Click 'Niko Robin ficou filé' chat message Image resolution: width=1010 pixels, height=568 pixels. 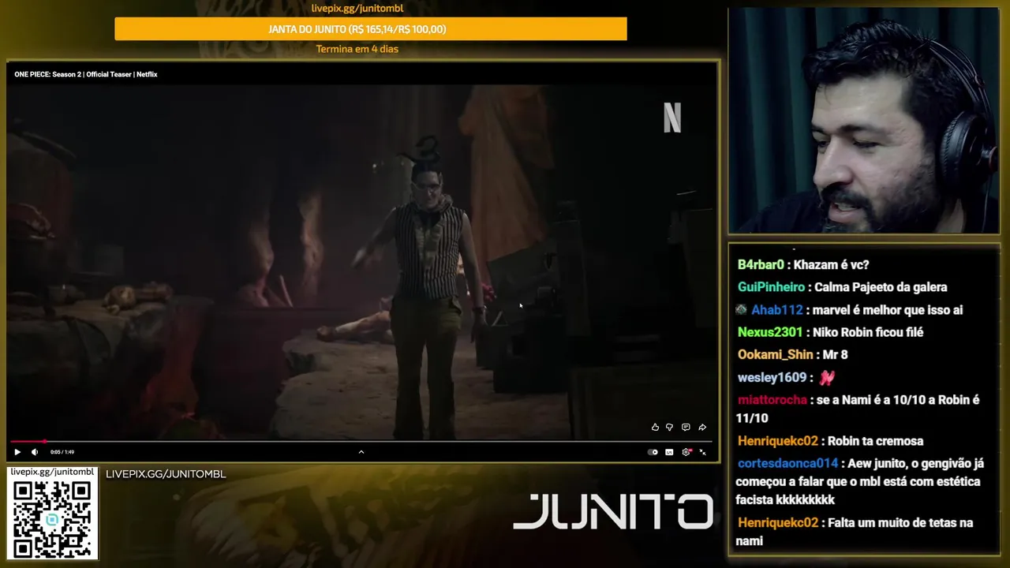click(x=867, y=332)
